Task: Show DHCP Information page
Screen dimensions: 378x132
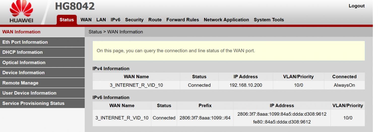Action: [x=22, y=52]
